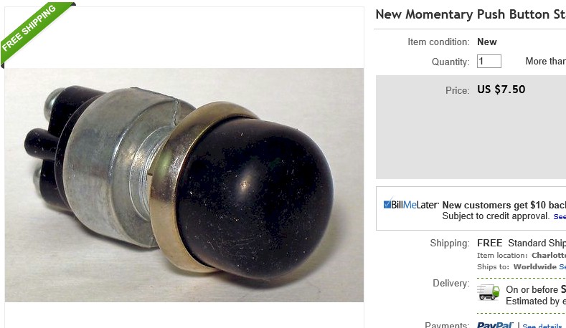Click the BillMeLater checkmark icon
The image size is (566, 328).
(x=387, y=204)
